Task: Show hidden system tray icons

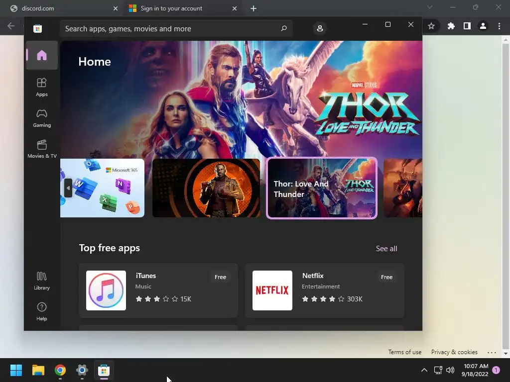Action: (424, 370)
